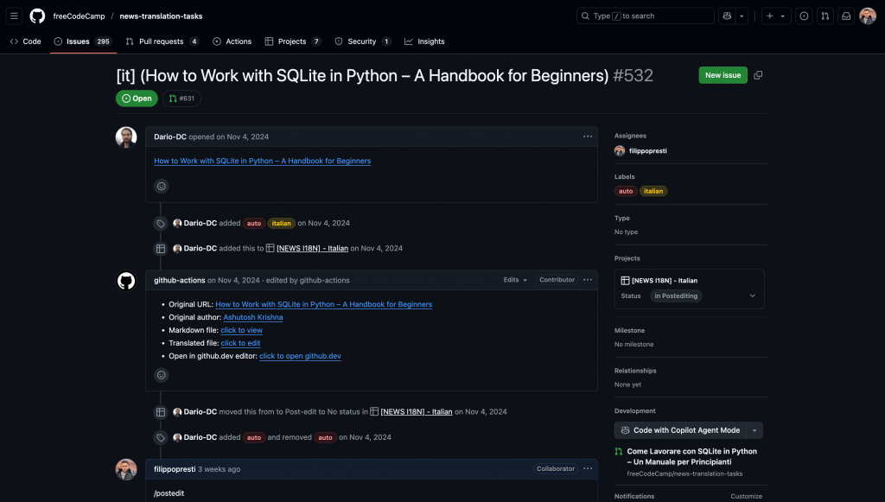The width and height of the screenshot is (885, 502).
Task: Switch to the Actions tab
Action: [x=232, y=41]
